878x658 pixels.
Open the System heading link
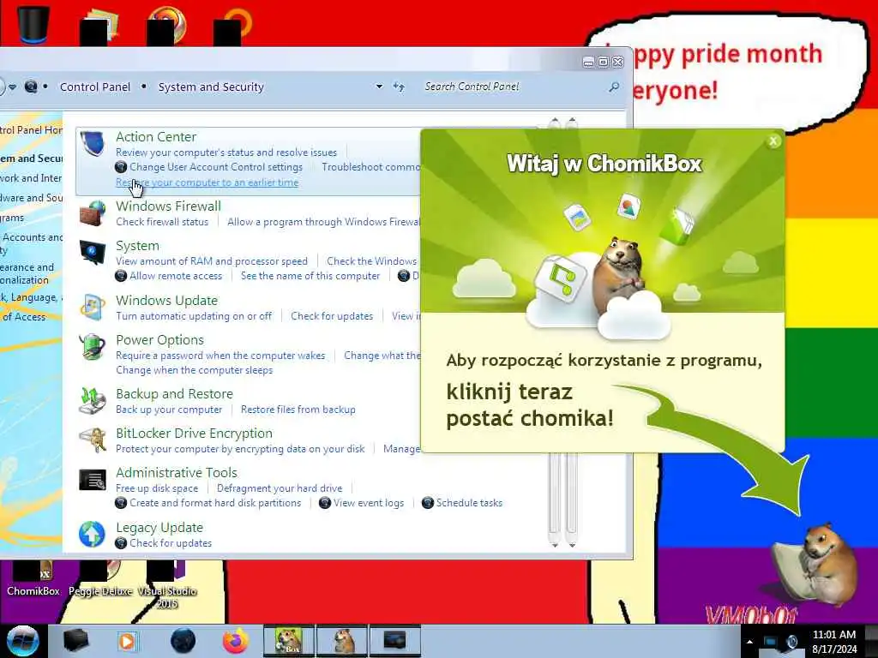click(x=137, y=246)
